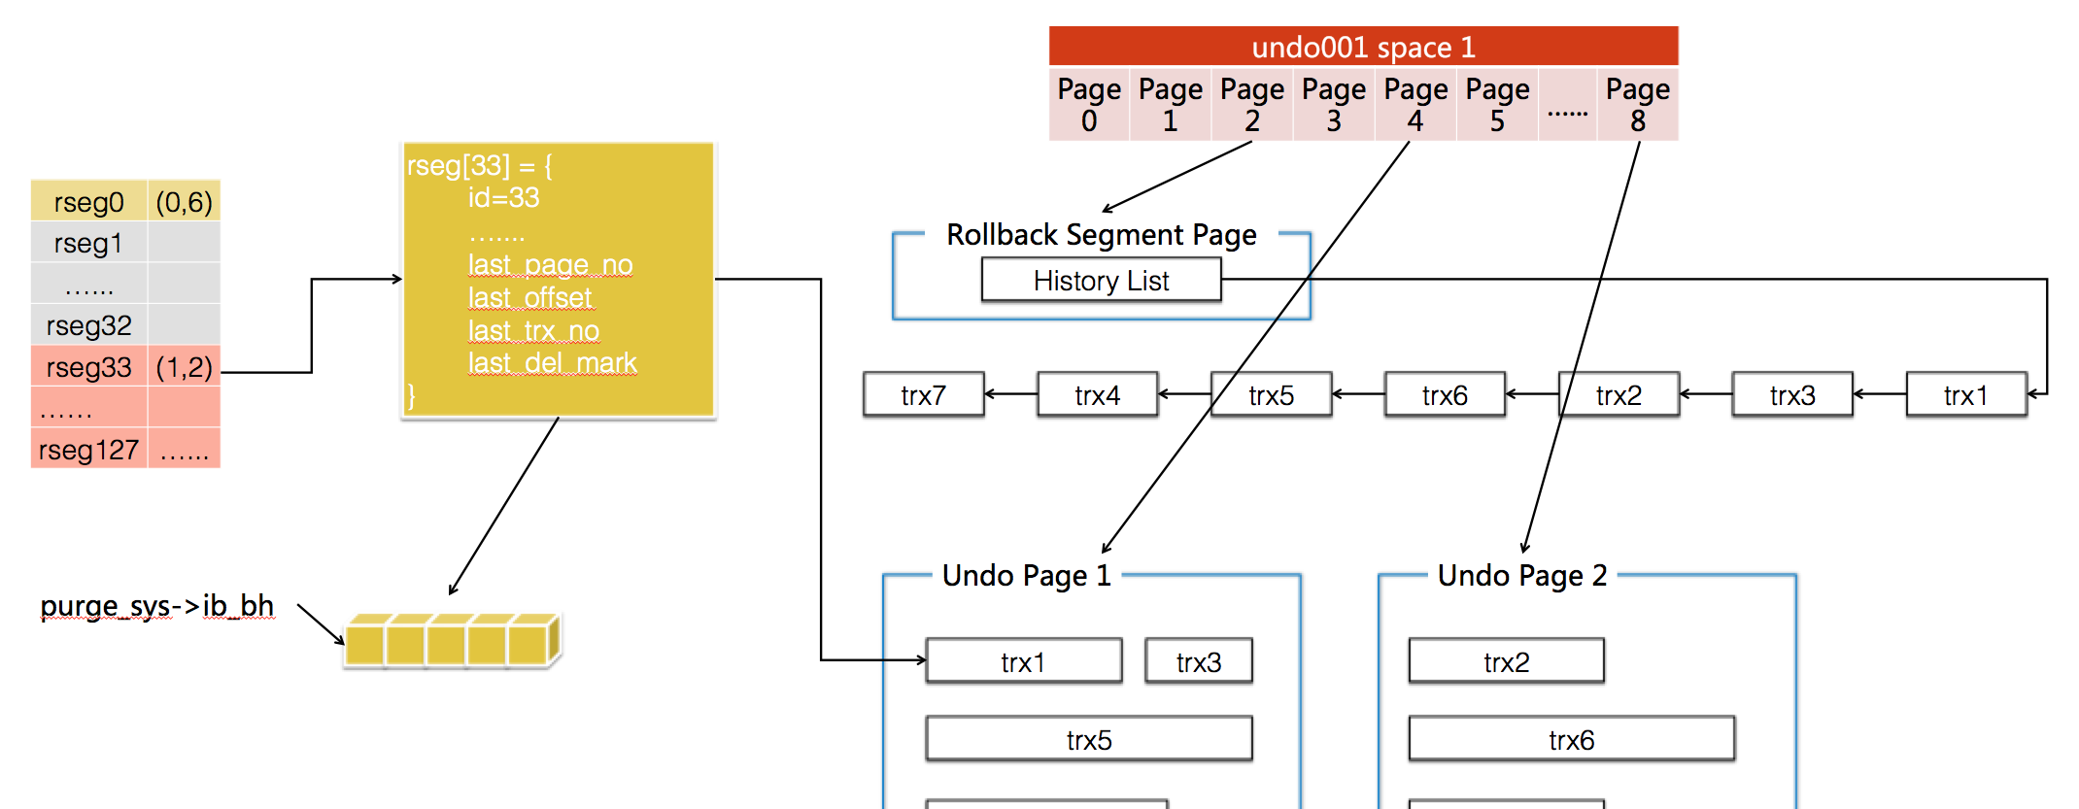Click trx2 box inside Undo Page 2
Image resolution: width=2079 pixels, height=809 pixels.
pyautogui.click(x=1507, y=661)
